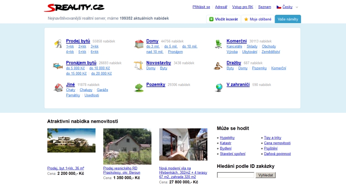
Task: Click the auction gavel icon beside Dražby
Action: pyautogui.click(x=218, y=65)
